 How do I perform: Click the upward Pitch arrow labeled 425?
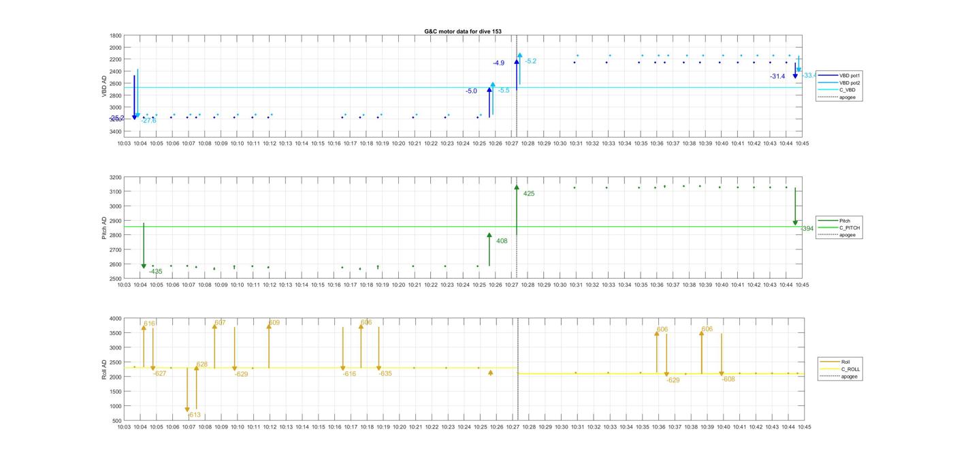point(517,210)
